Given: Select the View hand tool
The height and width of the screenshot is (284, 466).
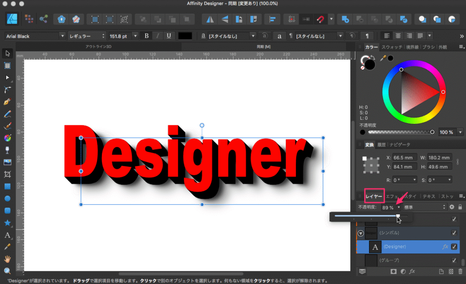Looking at the screenshot, I should point(7,259).
